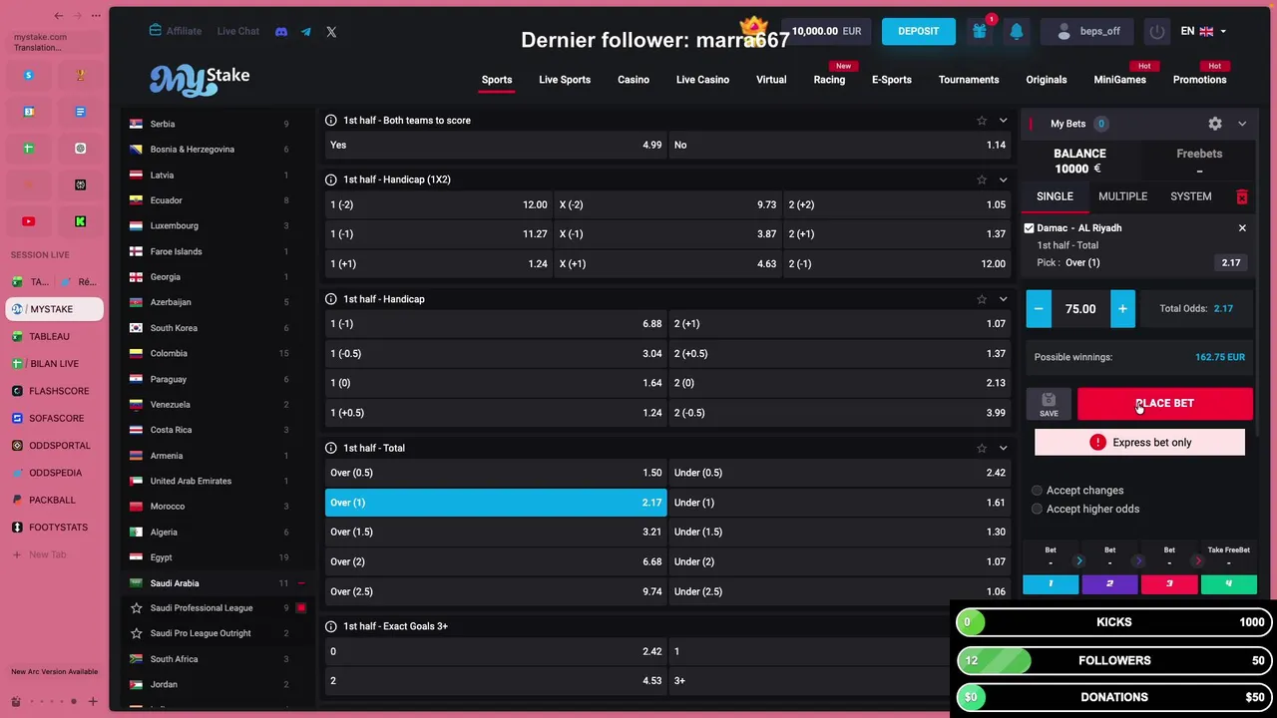Show info for 1st half - Total
1277x718 pixels.
click(x=331, y=448)
